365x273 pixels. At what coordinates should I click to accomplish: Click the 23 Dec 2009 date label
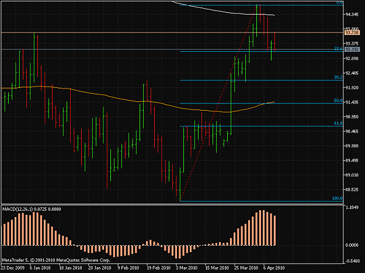[x=13, y=268]
